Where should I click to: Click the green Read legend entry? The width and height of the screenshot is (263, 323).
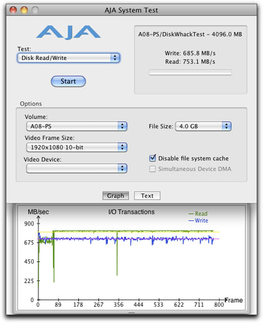point(198,213)
